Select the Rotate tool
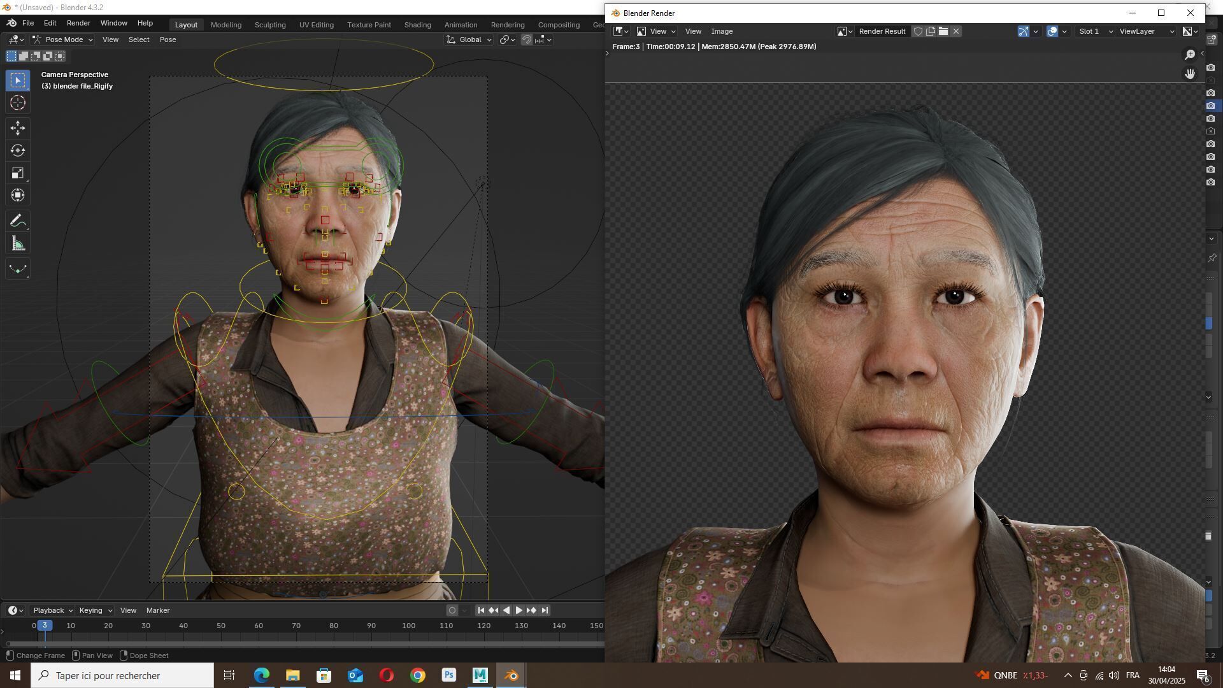The width and height of the screenshot is (1223, 688). coord(18,151)
